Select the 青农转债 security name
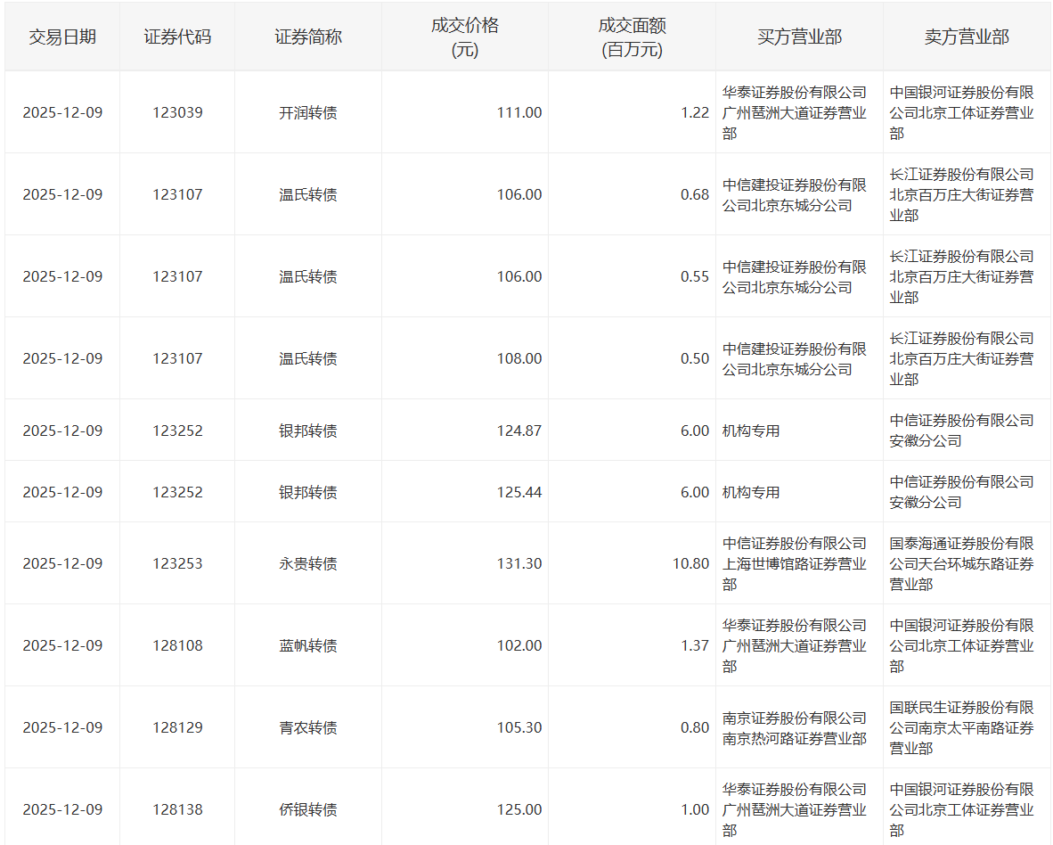Image resolution: width=1053 pixels, height=845 pixels. click(308, 728)
